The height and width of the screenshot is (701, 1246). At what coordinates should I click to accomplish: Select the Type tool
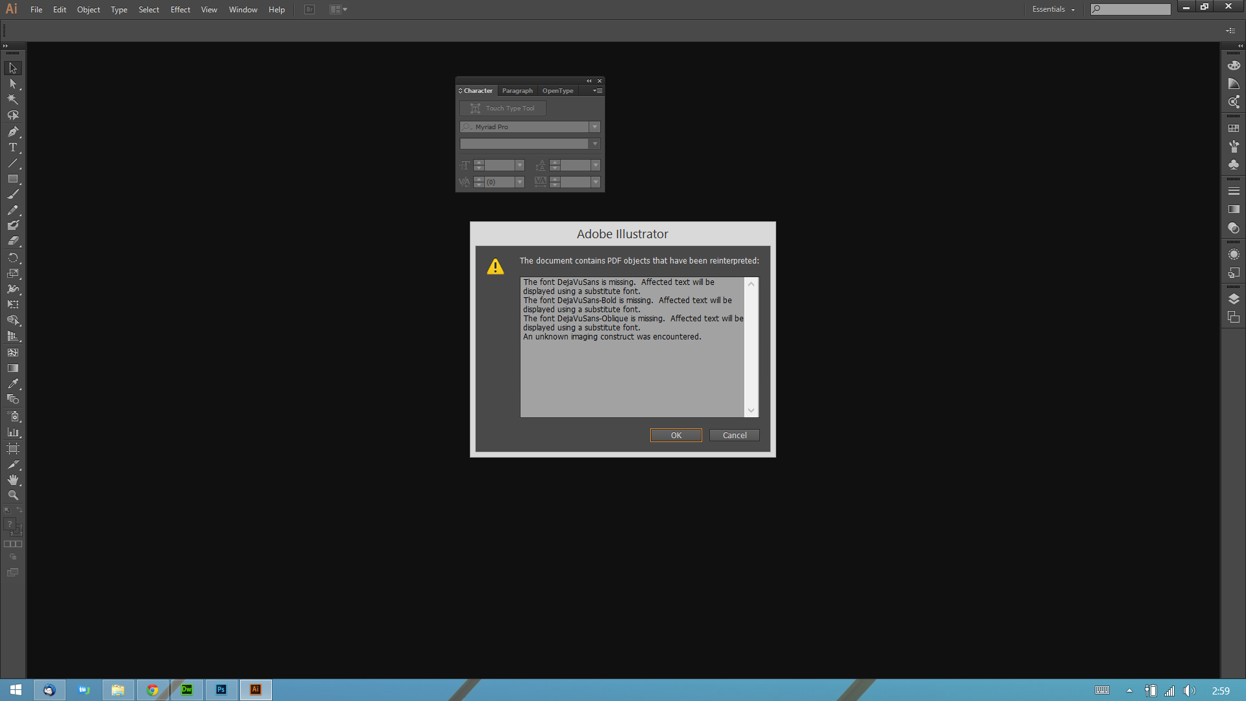click(x=13, y=147)
